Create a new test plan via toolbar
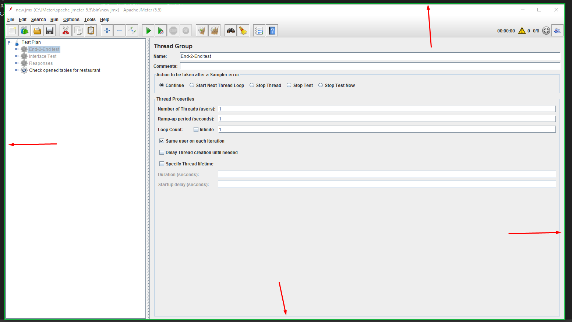This screenshot has width=572, height=322. coord(12,31)
